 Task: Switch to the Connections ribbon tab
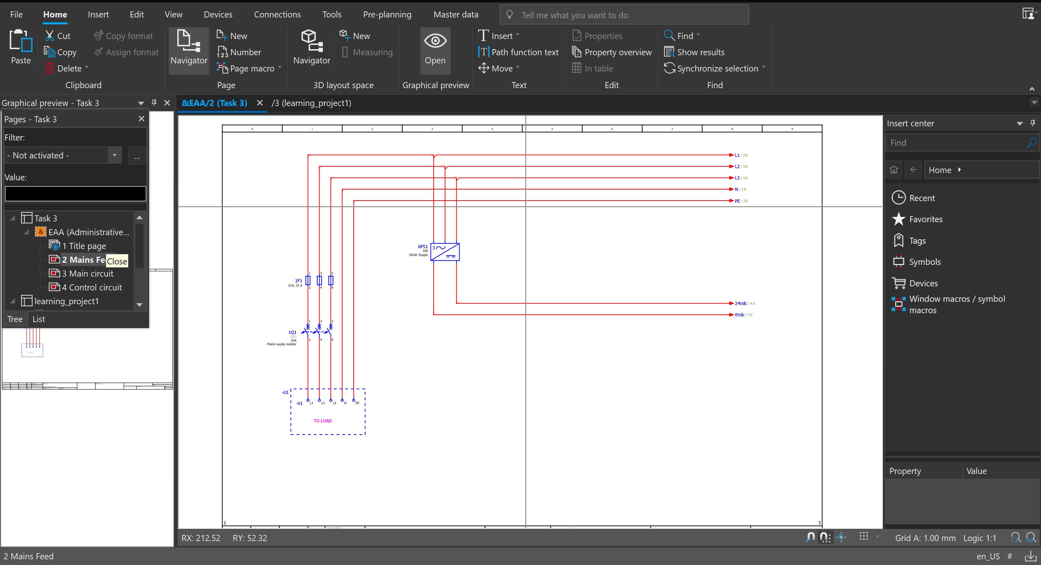(x=277, y=15)
